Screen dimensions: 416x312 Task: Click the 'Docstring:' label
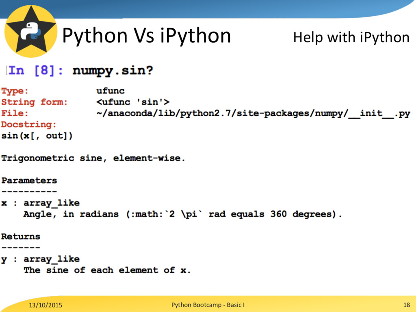pyautogui.click(x=29, y=125)
